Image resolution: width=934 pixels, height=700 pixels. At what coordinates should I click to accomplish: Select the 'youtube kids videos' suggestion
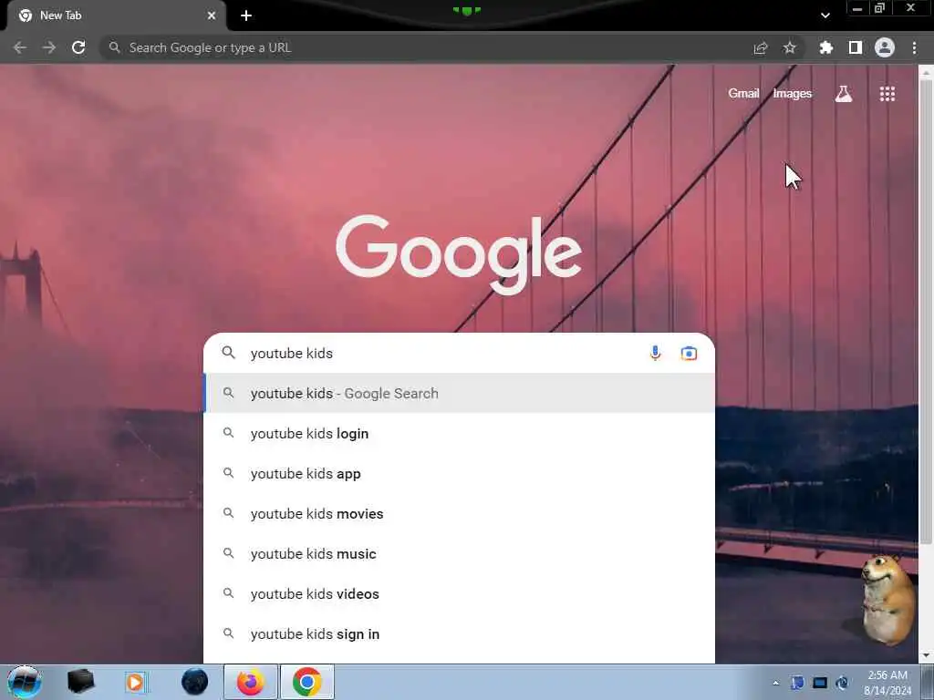[x=459, y=594]
